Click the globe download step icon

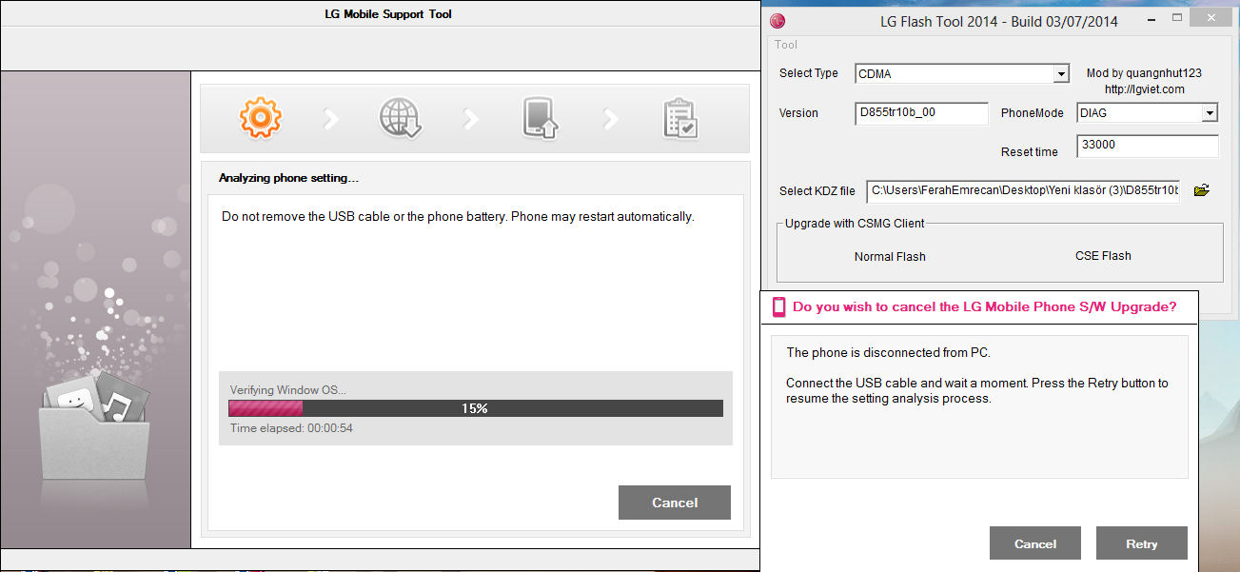pyautogui.click(x=400, y=119)
